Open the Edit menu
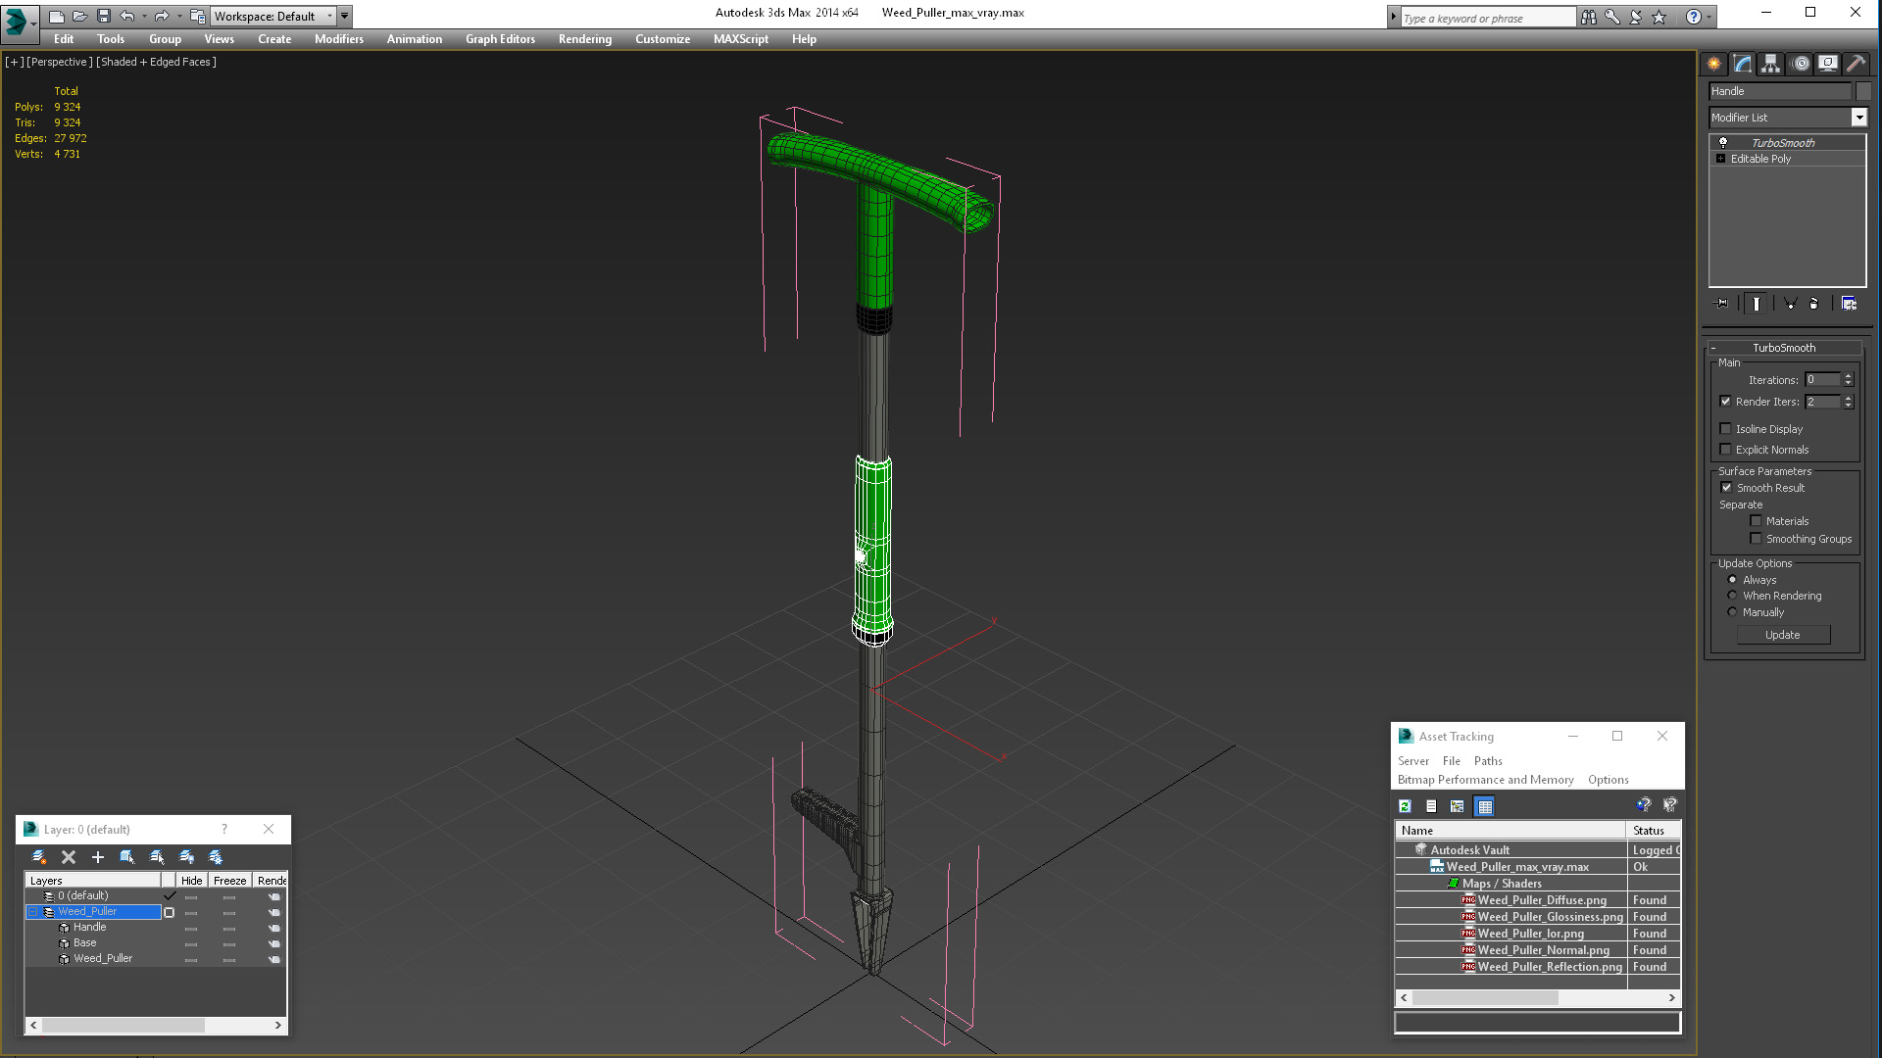The height and width of the screenshot is (1058, 1882). tap(64, 39)
